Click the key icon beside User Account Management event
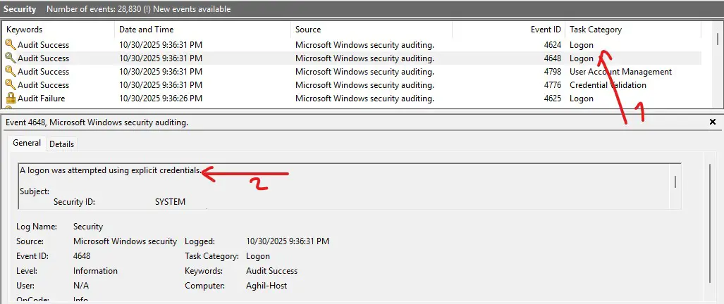 pos(10,72)
